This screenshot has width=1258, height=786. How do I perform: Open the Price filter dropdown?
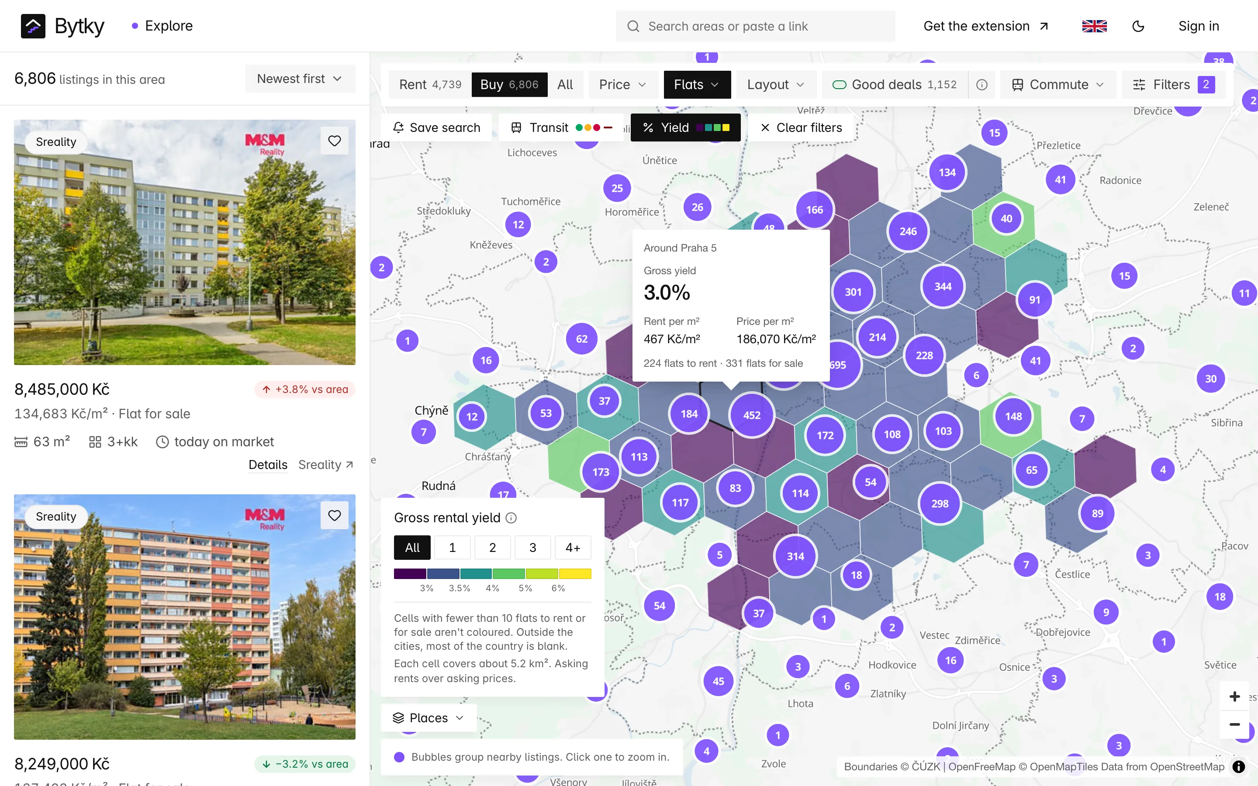tap(623, 85)
